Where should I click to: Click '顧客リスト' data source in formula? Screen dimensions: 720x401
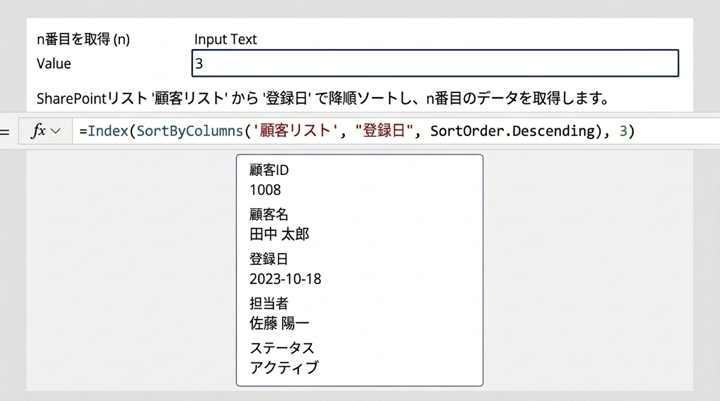[294, 131]
